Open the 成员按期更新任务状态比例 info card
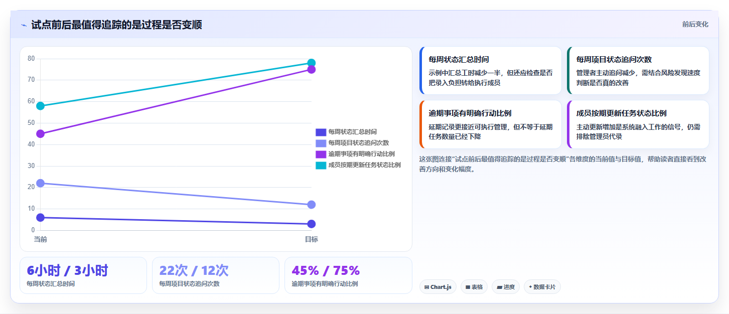This screenshot has height=314, width=729. (x=638, y=124)
